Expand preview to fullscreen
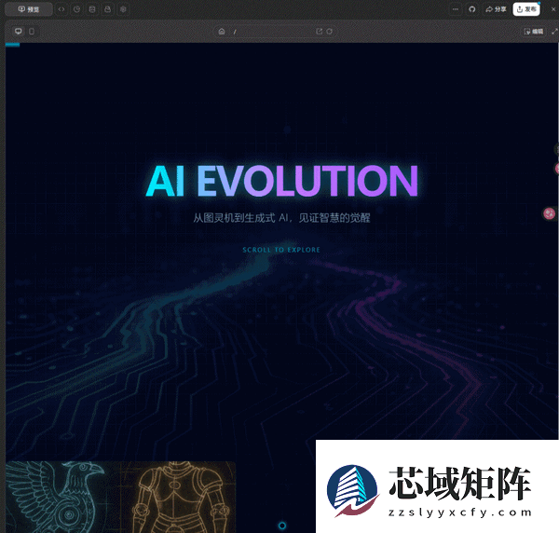This screenshot has height=533, width=559. (x=554, y=32)
